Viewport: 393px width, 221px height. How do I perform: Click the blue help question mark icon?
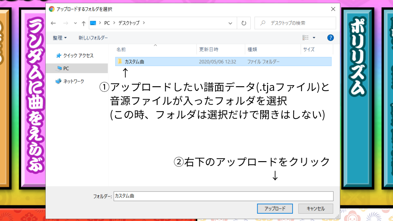pyautogui.click(x=330, y=37)
